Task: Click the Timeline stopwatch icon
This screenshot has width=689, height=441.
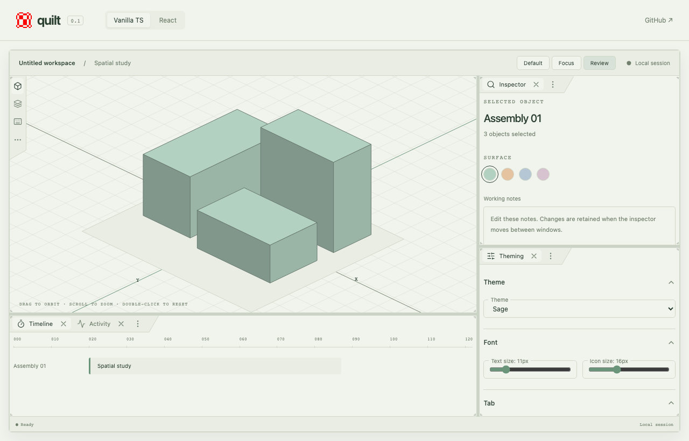Action: point(21,324)
